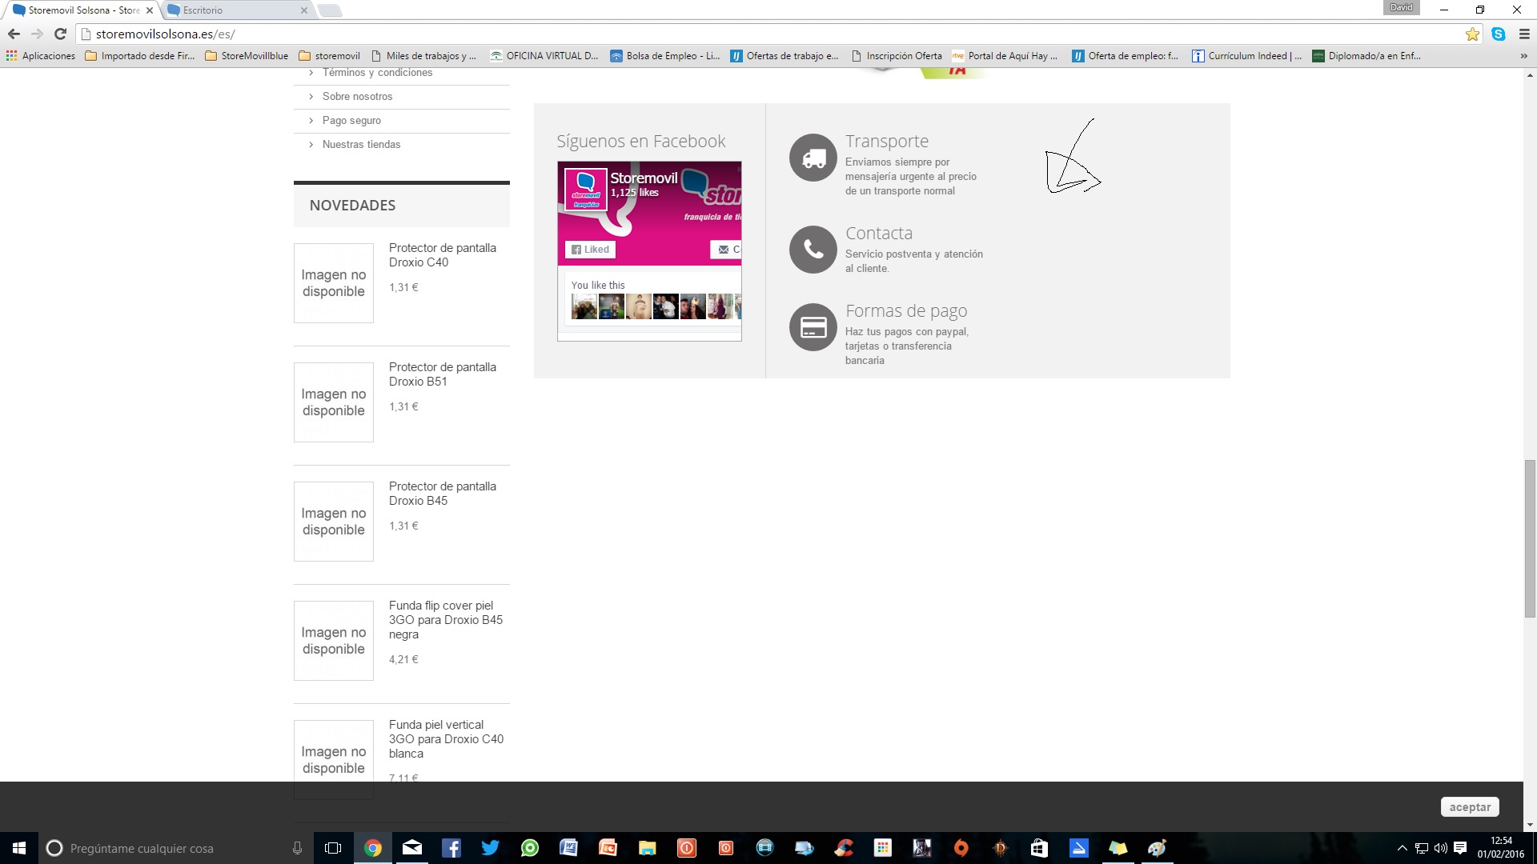The height and width of the screenshot is (864, 1537).
Task: Open the Chrome hamburger menu
Action: click(x=1524, y=34)
